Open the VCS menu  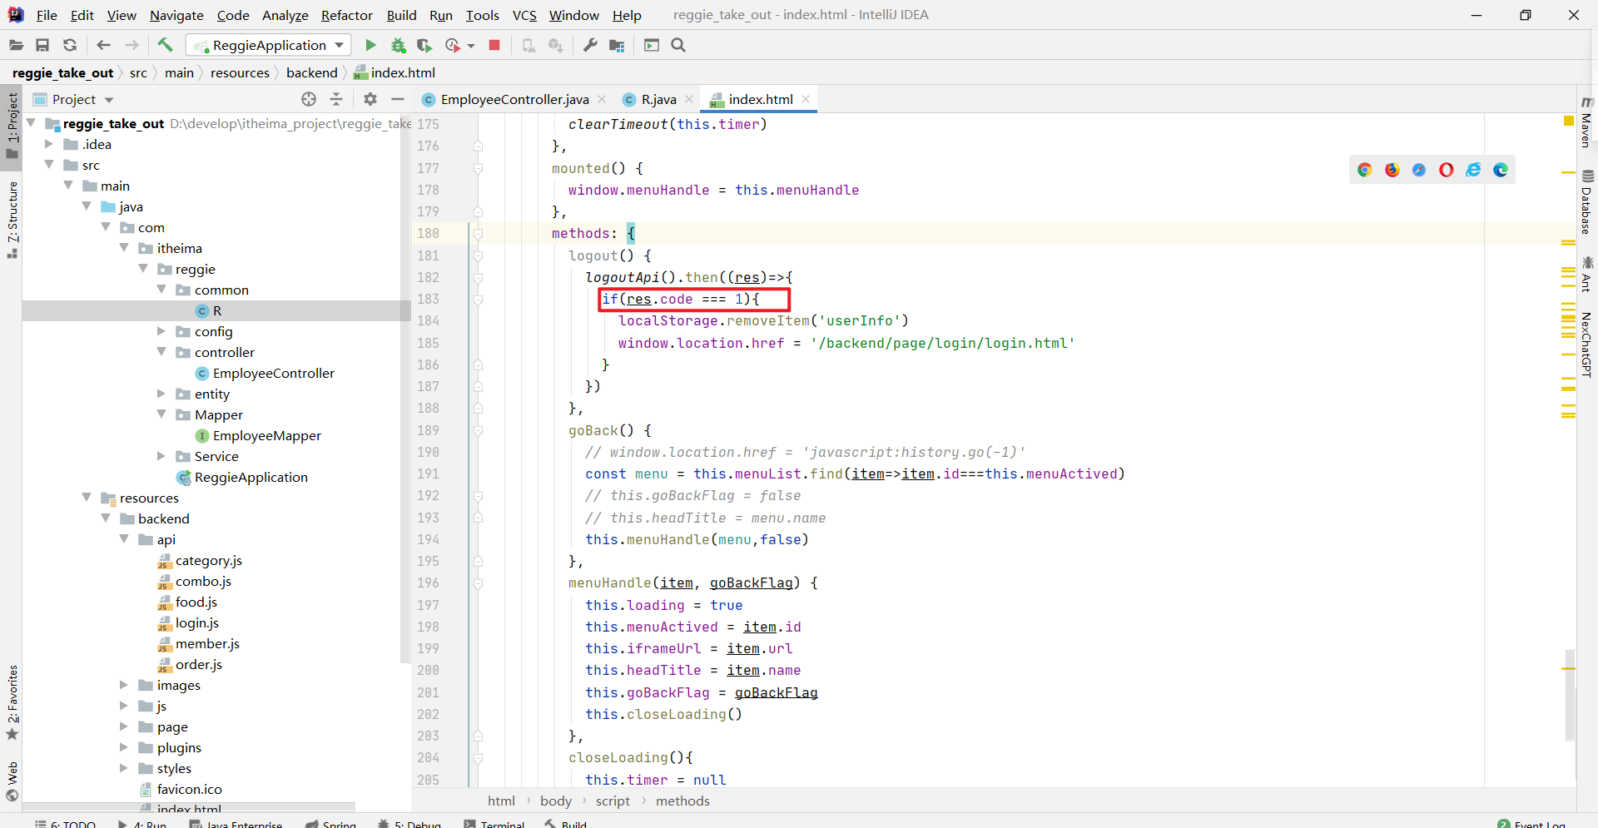(524, 15)
